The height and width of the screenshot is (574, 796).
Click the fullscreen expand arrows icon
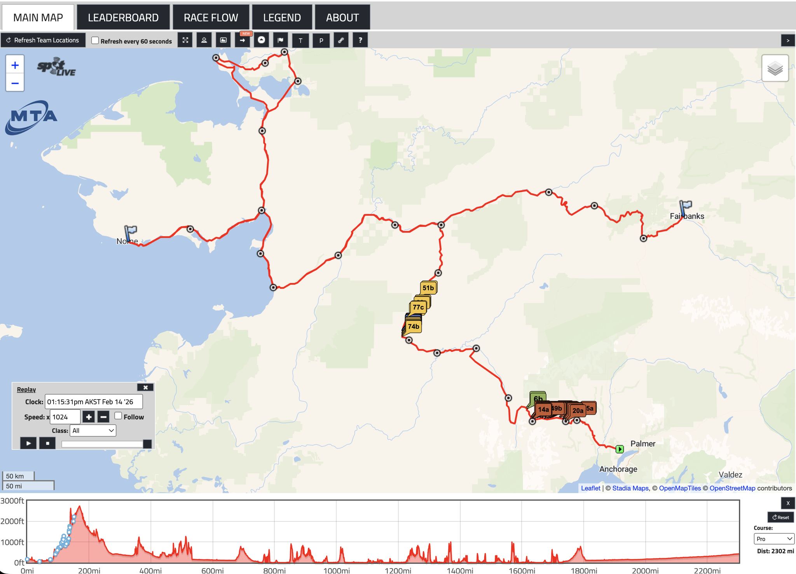(185, 40)
